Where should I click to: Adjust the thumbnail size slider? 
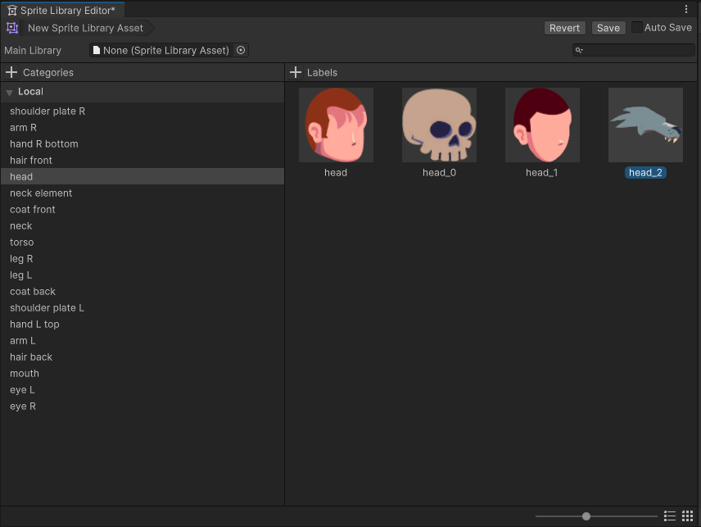coord(586,516)
